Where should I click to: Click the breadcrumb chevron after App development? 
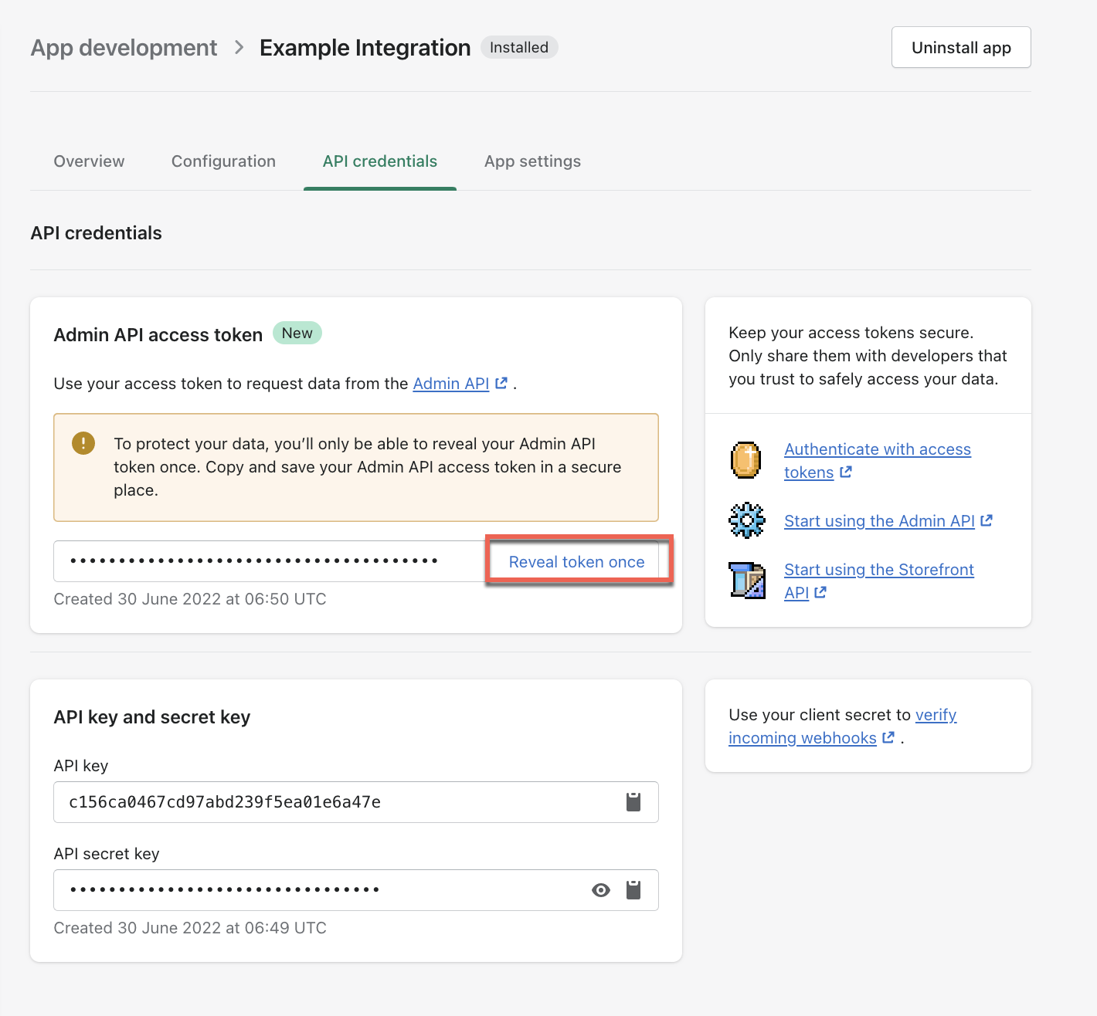pos(239,48)
